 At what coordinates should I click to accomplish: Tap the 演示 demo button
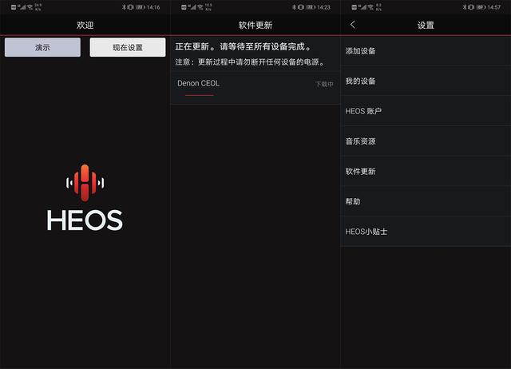coord(42,47)
